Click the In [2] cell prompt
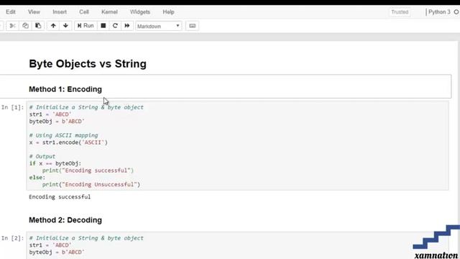Image resolution: width=460 pixels, height=259 pixels. [x=12, y=238]
